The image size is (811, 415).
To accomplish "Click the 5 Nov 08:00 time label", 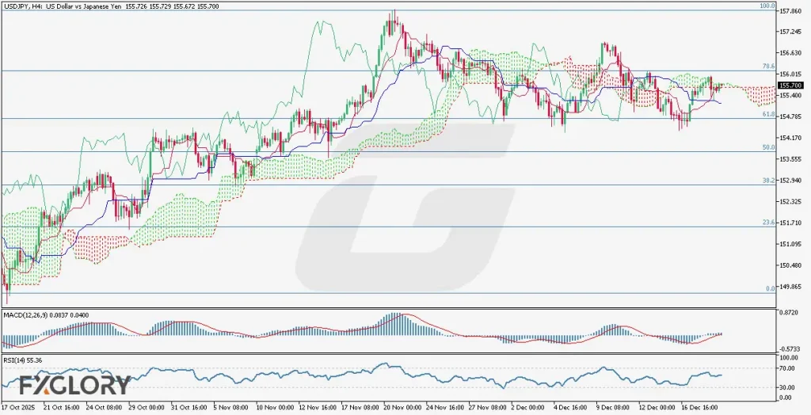I will [231, 407].
